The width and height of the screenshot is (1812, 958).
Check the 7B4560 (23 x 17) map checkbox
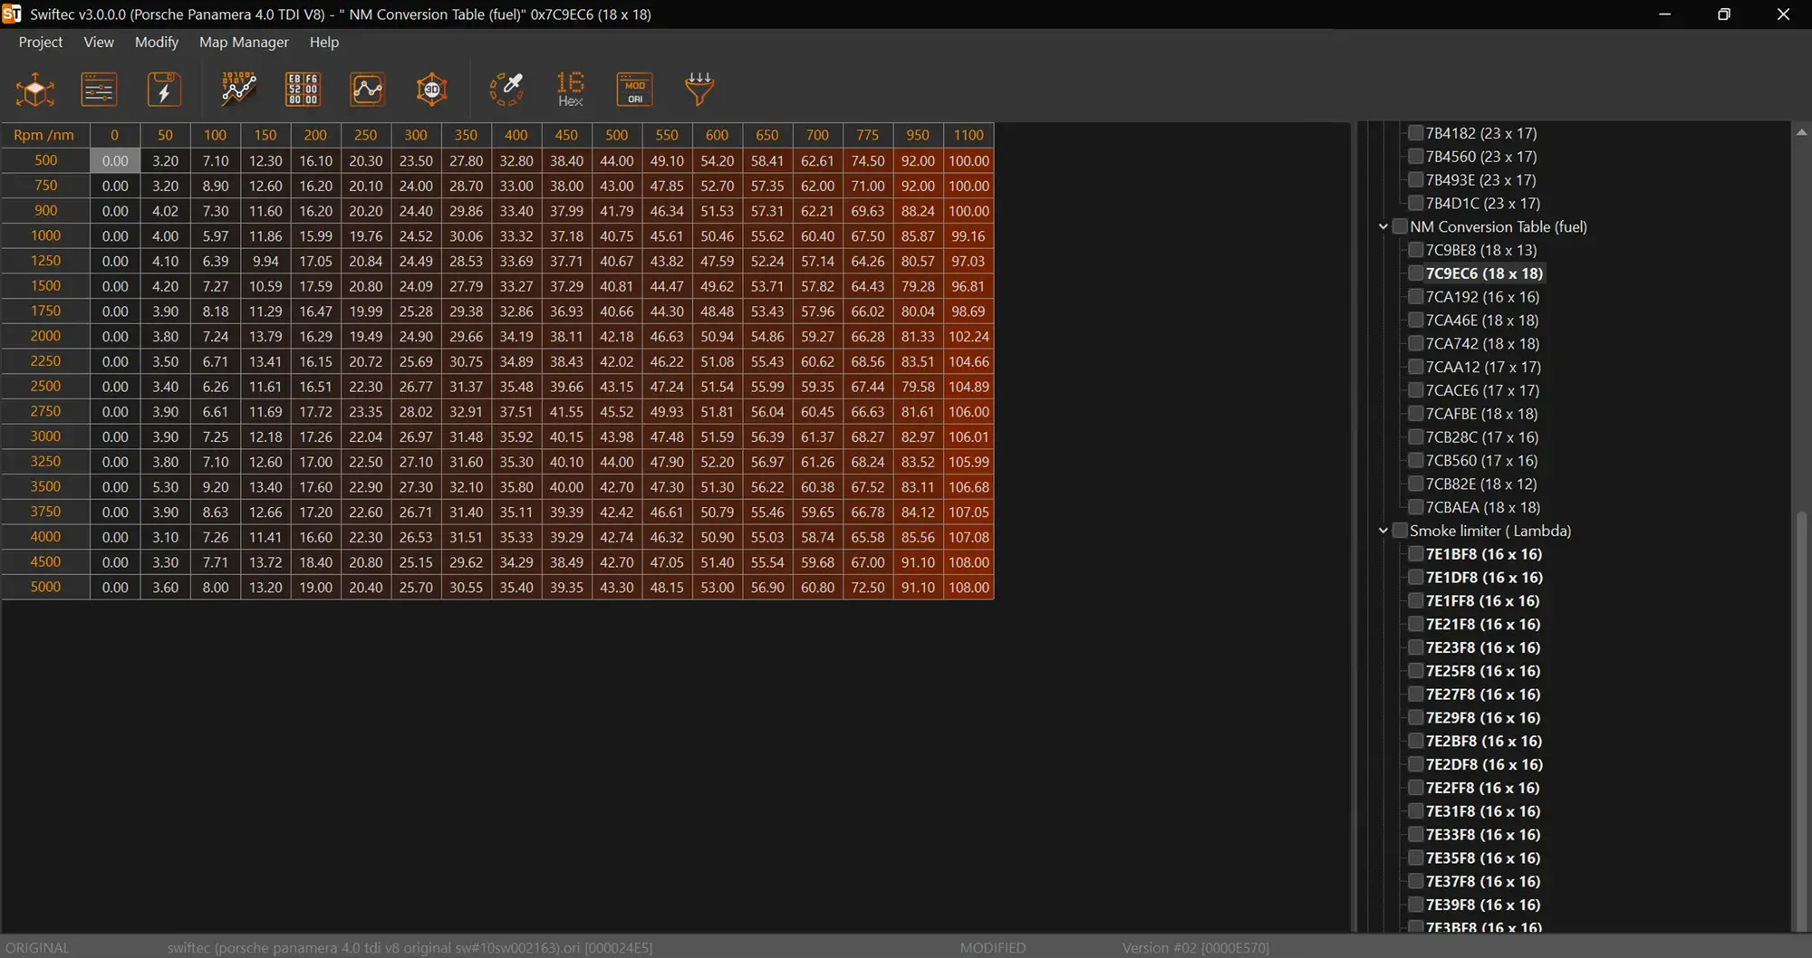pyautogui.click(x=1415, y=157)
